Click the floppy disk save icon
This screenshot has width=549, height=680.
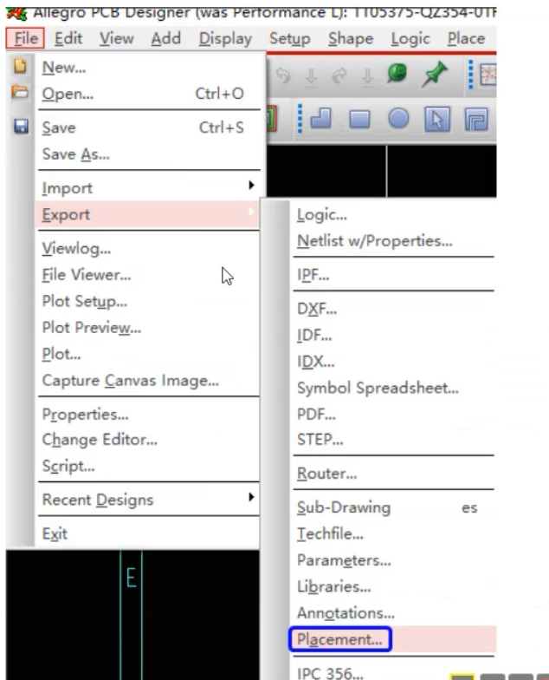[21, 127]
